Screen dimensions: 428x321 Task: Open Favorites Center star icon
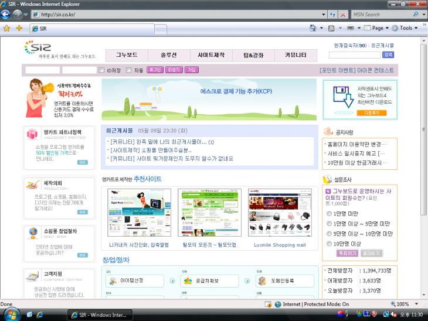(x=6, y=28)
